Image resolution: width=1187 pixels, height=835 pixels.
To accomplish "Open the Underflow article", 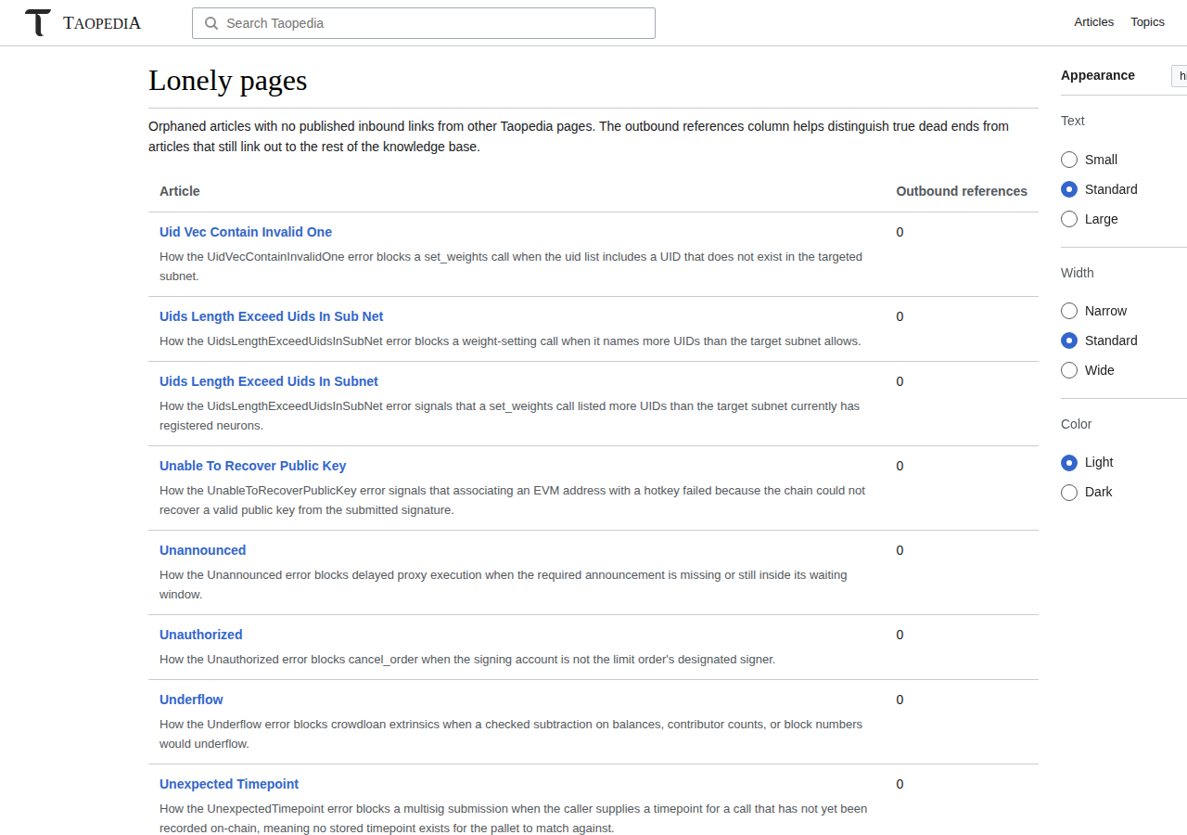I will coord(191,700).
